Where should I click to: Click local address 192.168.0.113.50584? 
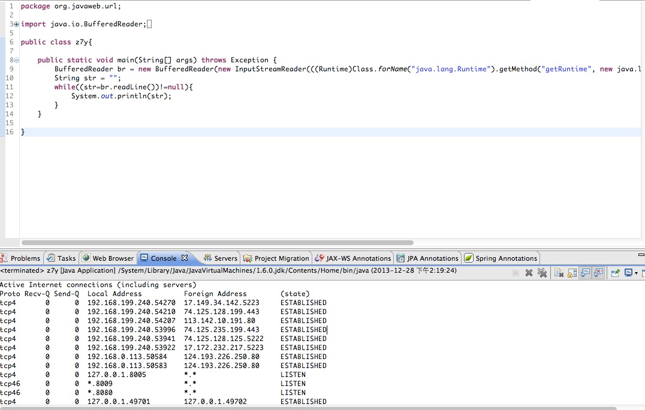pos(127,357)
